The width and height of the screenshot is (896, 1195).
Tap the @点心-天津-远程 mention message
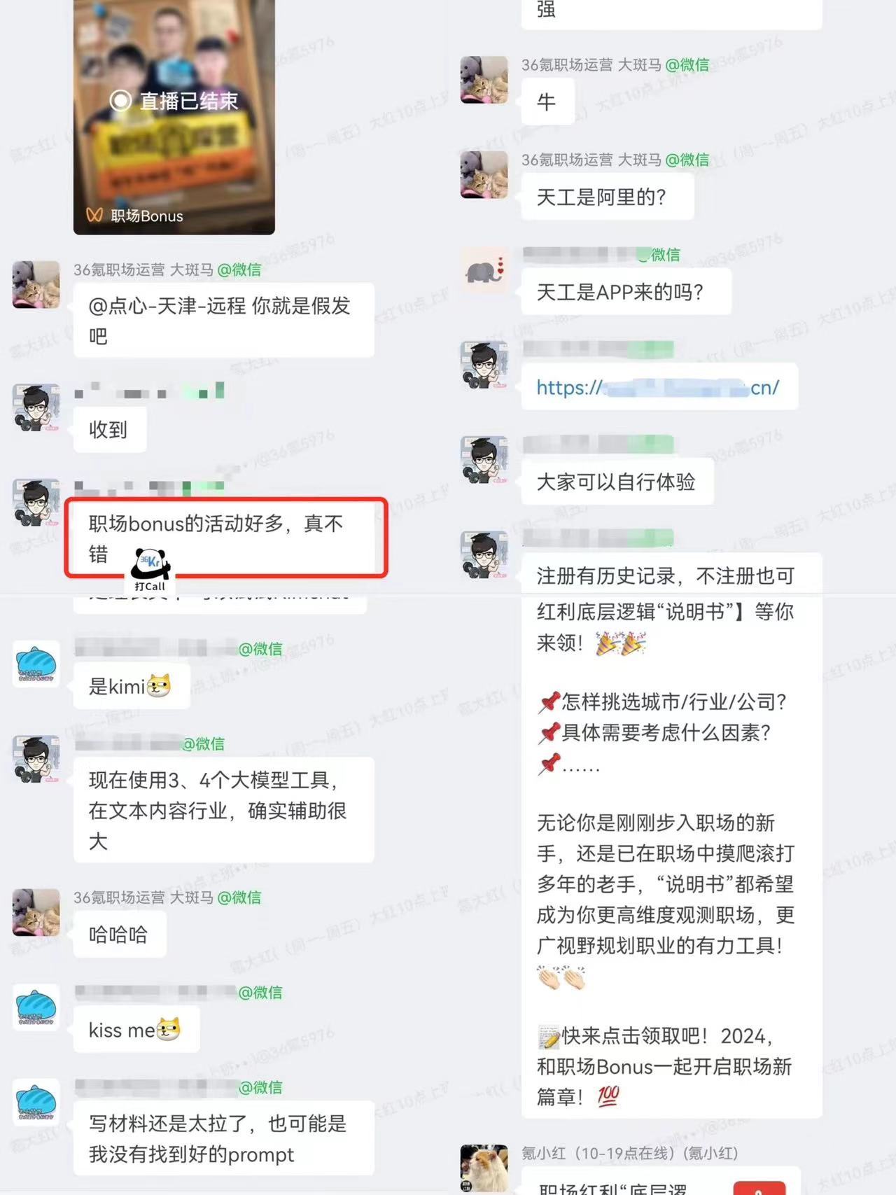click(x=224, y=320)
